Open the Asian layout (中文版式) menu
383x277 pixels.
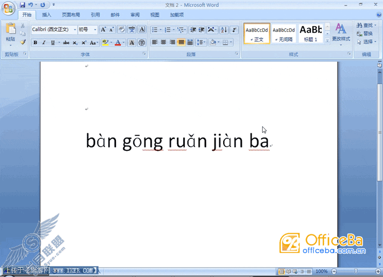click(x=212, y=30)
